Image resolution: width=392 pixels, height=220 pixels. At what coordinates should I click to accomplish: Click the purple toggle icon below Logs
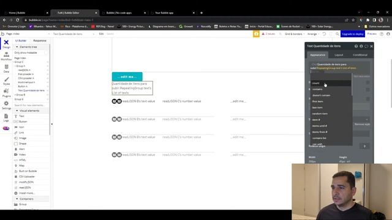6,128
